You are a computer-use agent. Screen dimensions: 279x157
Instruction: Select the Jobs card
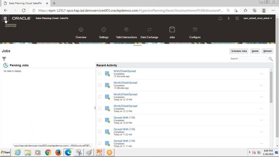[172, 33]
